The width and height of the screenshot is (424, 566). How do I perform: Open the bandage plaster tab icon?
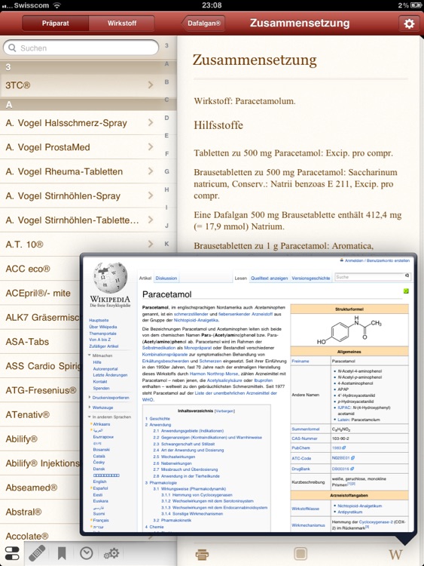(37, 553)
